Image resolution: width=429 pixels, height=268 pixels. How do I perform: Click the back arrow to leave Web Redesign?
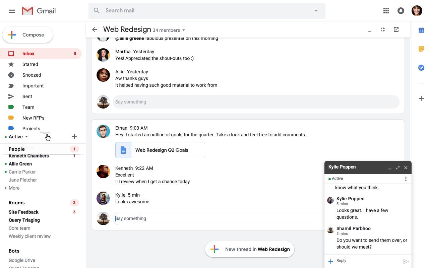click(x=95, y=29)
